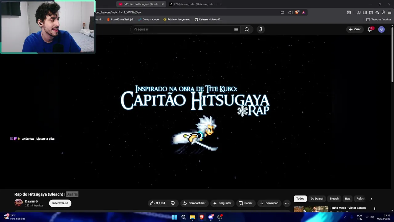Screen dimensions: 394x222
Task: Select the Rap filter chip
Action: [348, 199]
